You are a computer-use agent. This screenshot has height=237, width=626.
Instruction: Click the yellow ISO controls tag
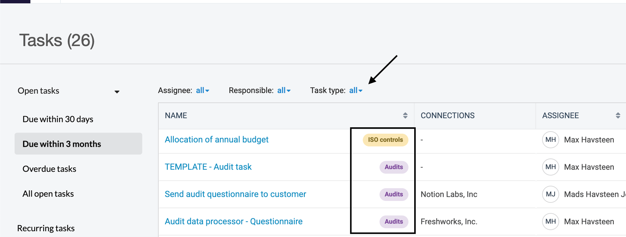(386, 140)
